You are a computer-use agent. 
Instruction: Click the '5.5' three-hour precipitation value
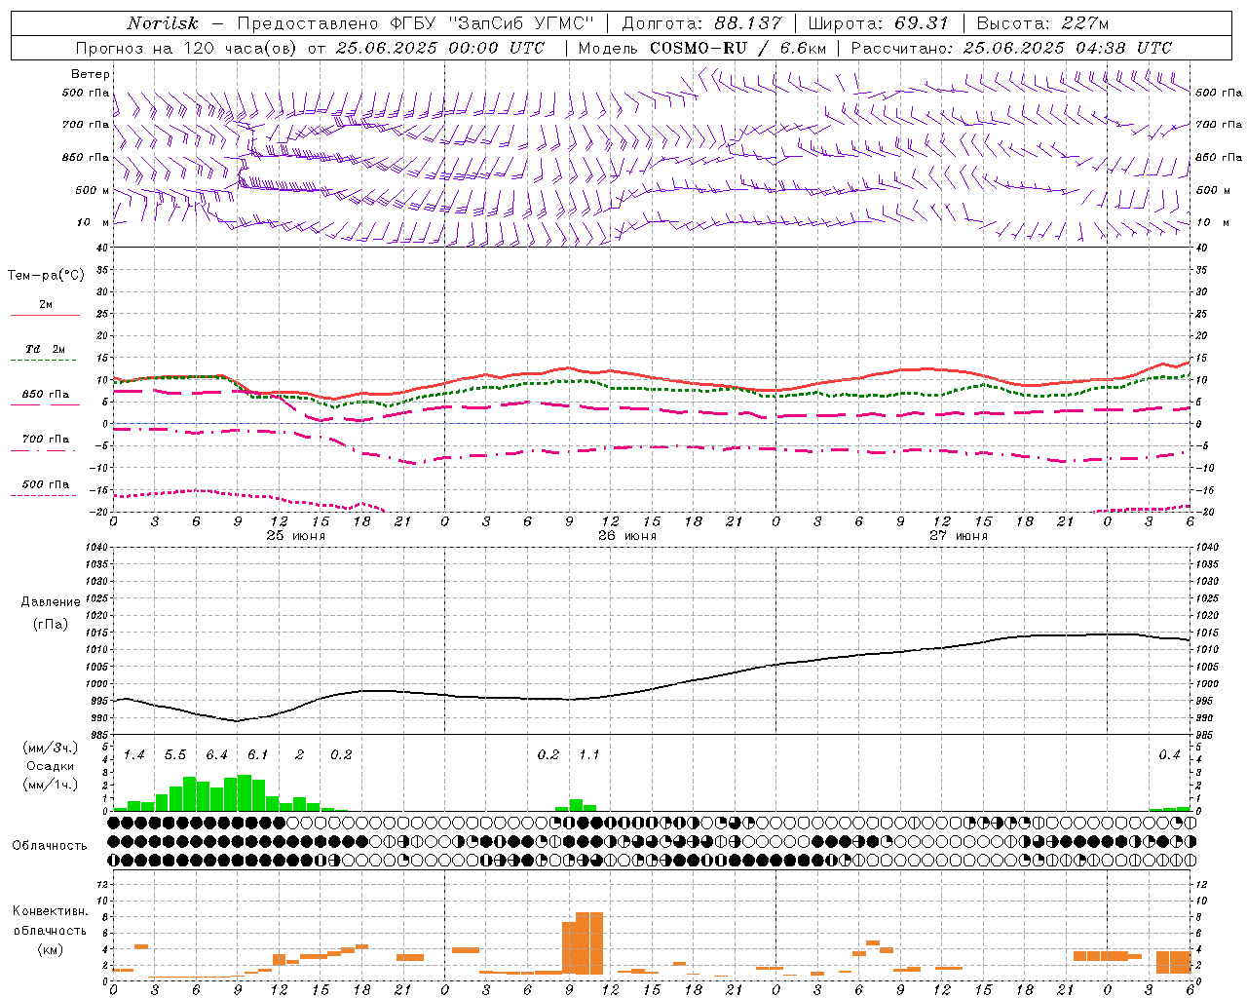tap(175, 755)
